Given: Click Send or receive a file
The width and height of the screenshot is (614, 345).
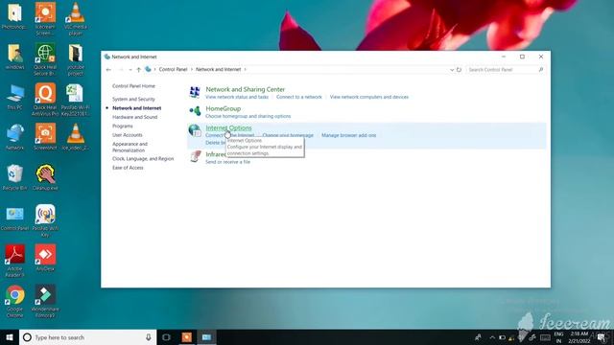Looking at the screenshot, I should tap(227, 162).
